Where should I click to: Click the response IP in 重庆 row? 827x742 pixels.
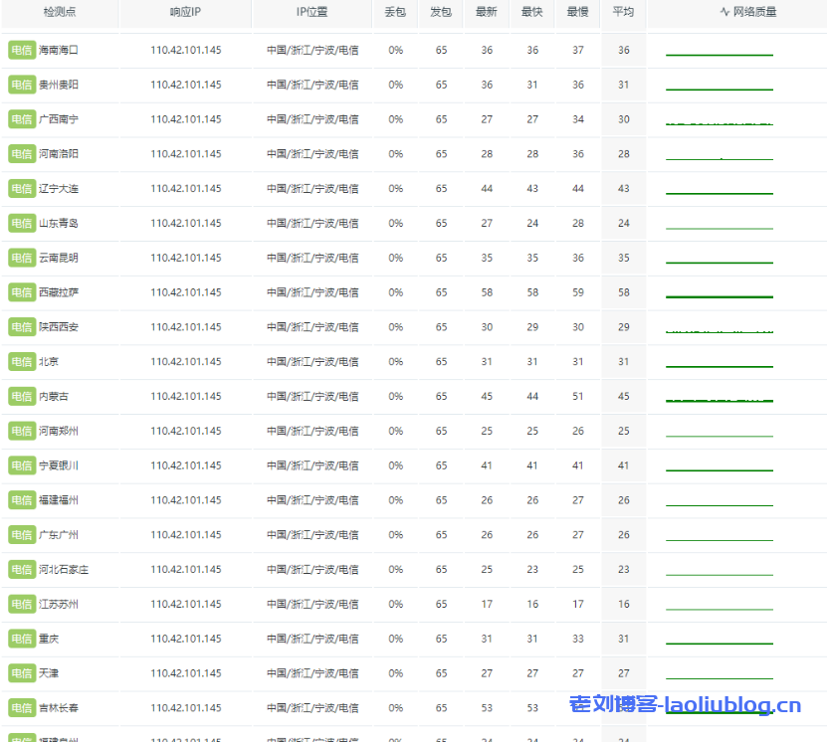coord(186,640)
